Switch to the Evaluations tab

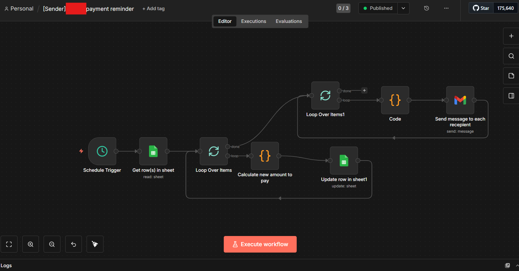tap(288, 21)
